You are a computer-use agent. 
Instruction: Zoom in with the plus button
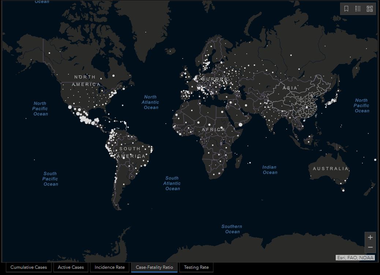[370, 237]
